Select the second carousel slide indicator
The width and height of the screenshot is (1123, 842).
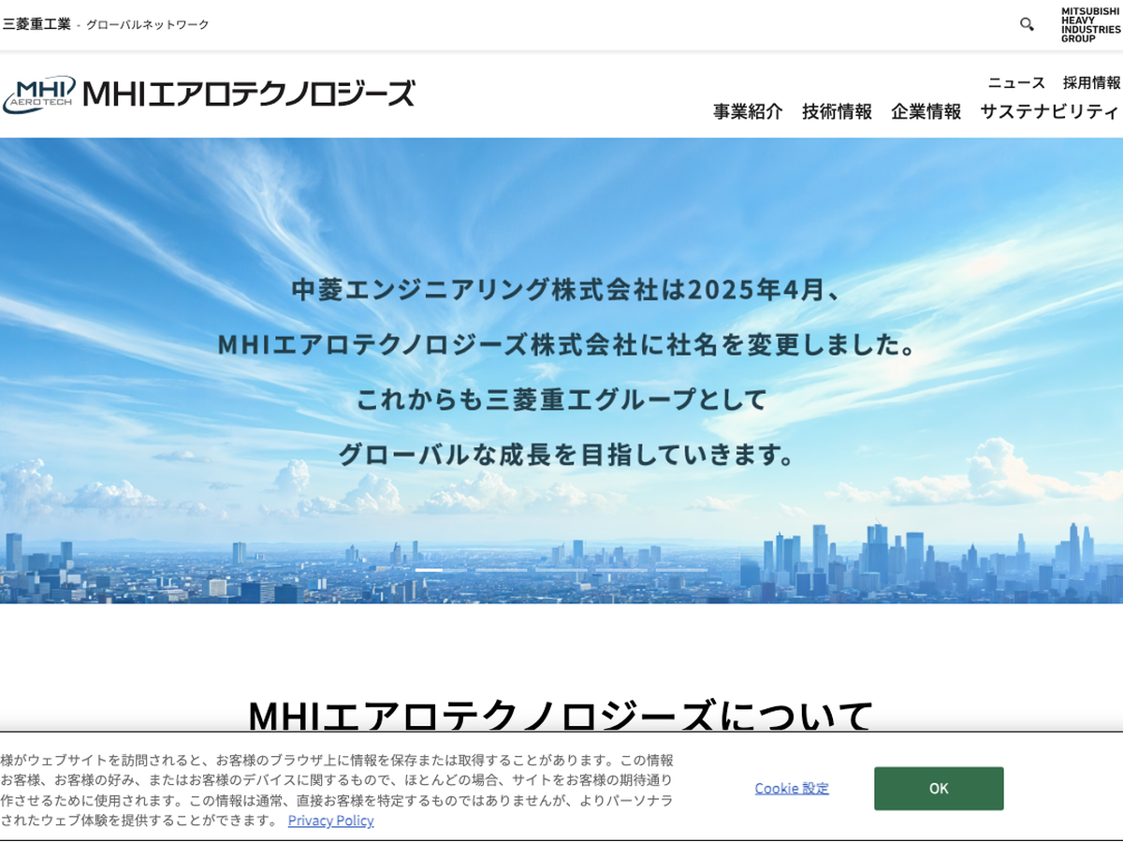(x=501, y=570)
